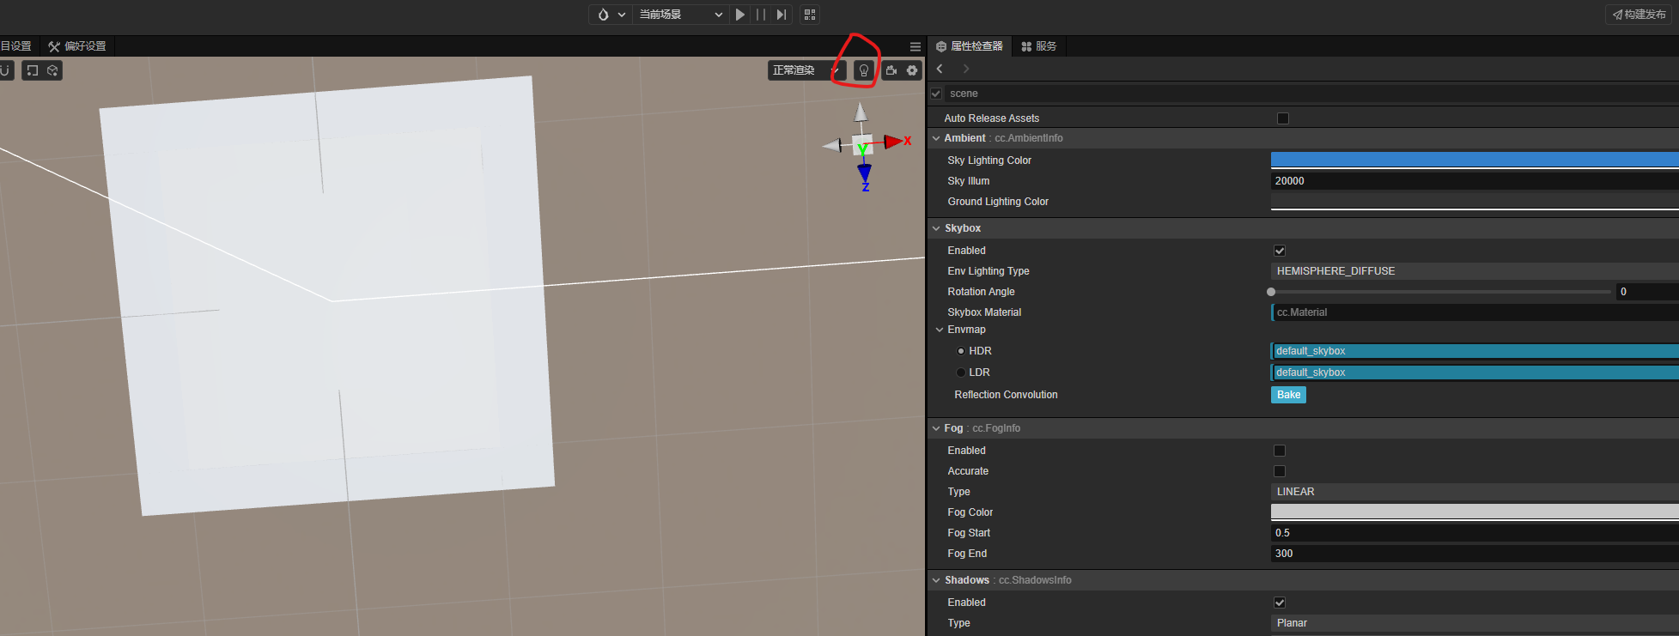The width and height of the screenshot is (1679, 636).
Task: Collapse the Envmap group
Action: pos(940,330)
